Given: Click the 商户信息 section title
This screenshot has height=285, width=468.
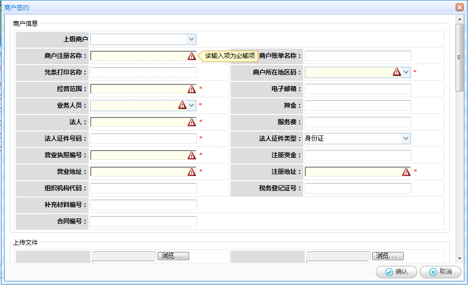Looking at the screenshot, I should pyautogui.click(x=25, y=23).
